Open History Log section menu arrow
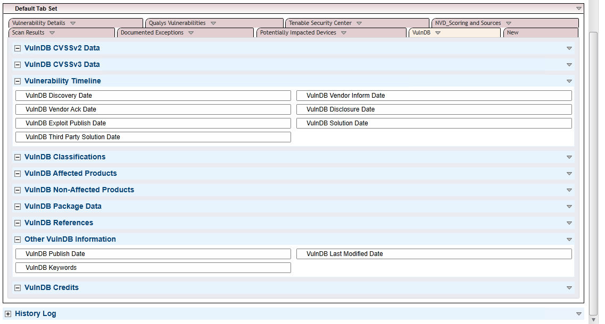 point(579,314)
